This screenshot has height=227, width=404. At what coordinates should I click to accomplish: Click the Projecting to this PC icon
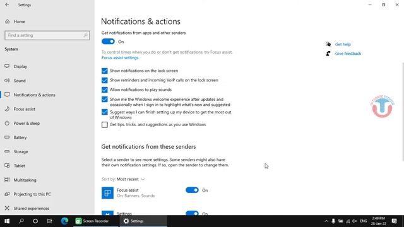coord(7,194)
